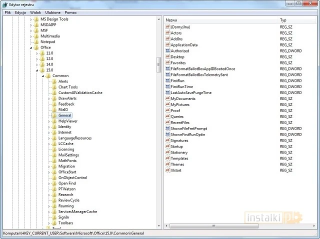Click the tree pane vertical scrollbar
The height and width of the screenshot is (239, 320).
click(158, 125)
